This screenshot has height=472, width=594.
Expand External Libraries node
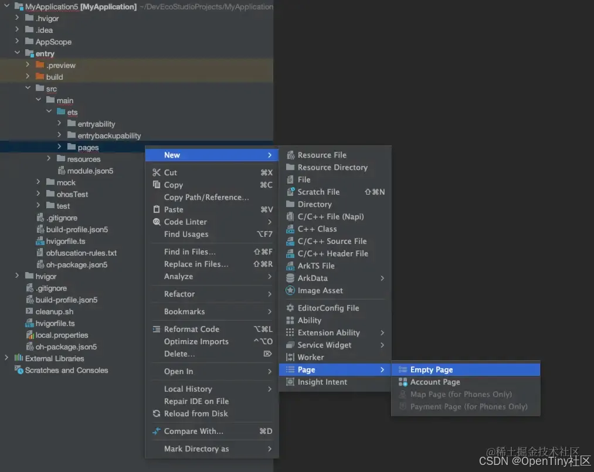6,358
